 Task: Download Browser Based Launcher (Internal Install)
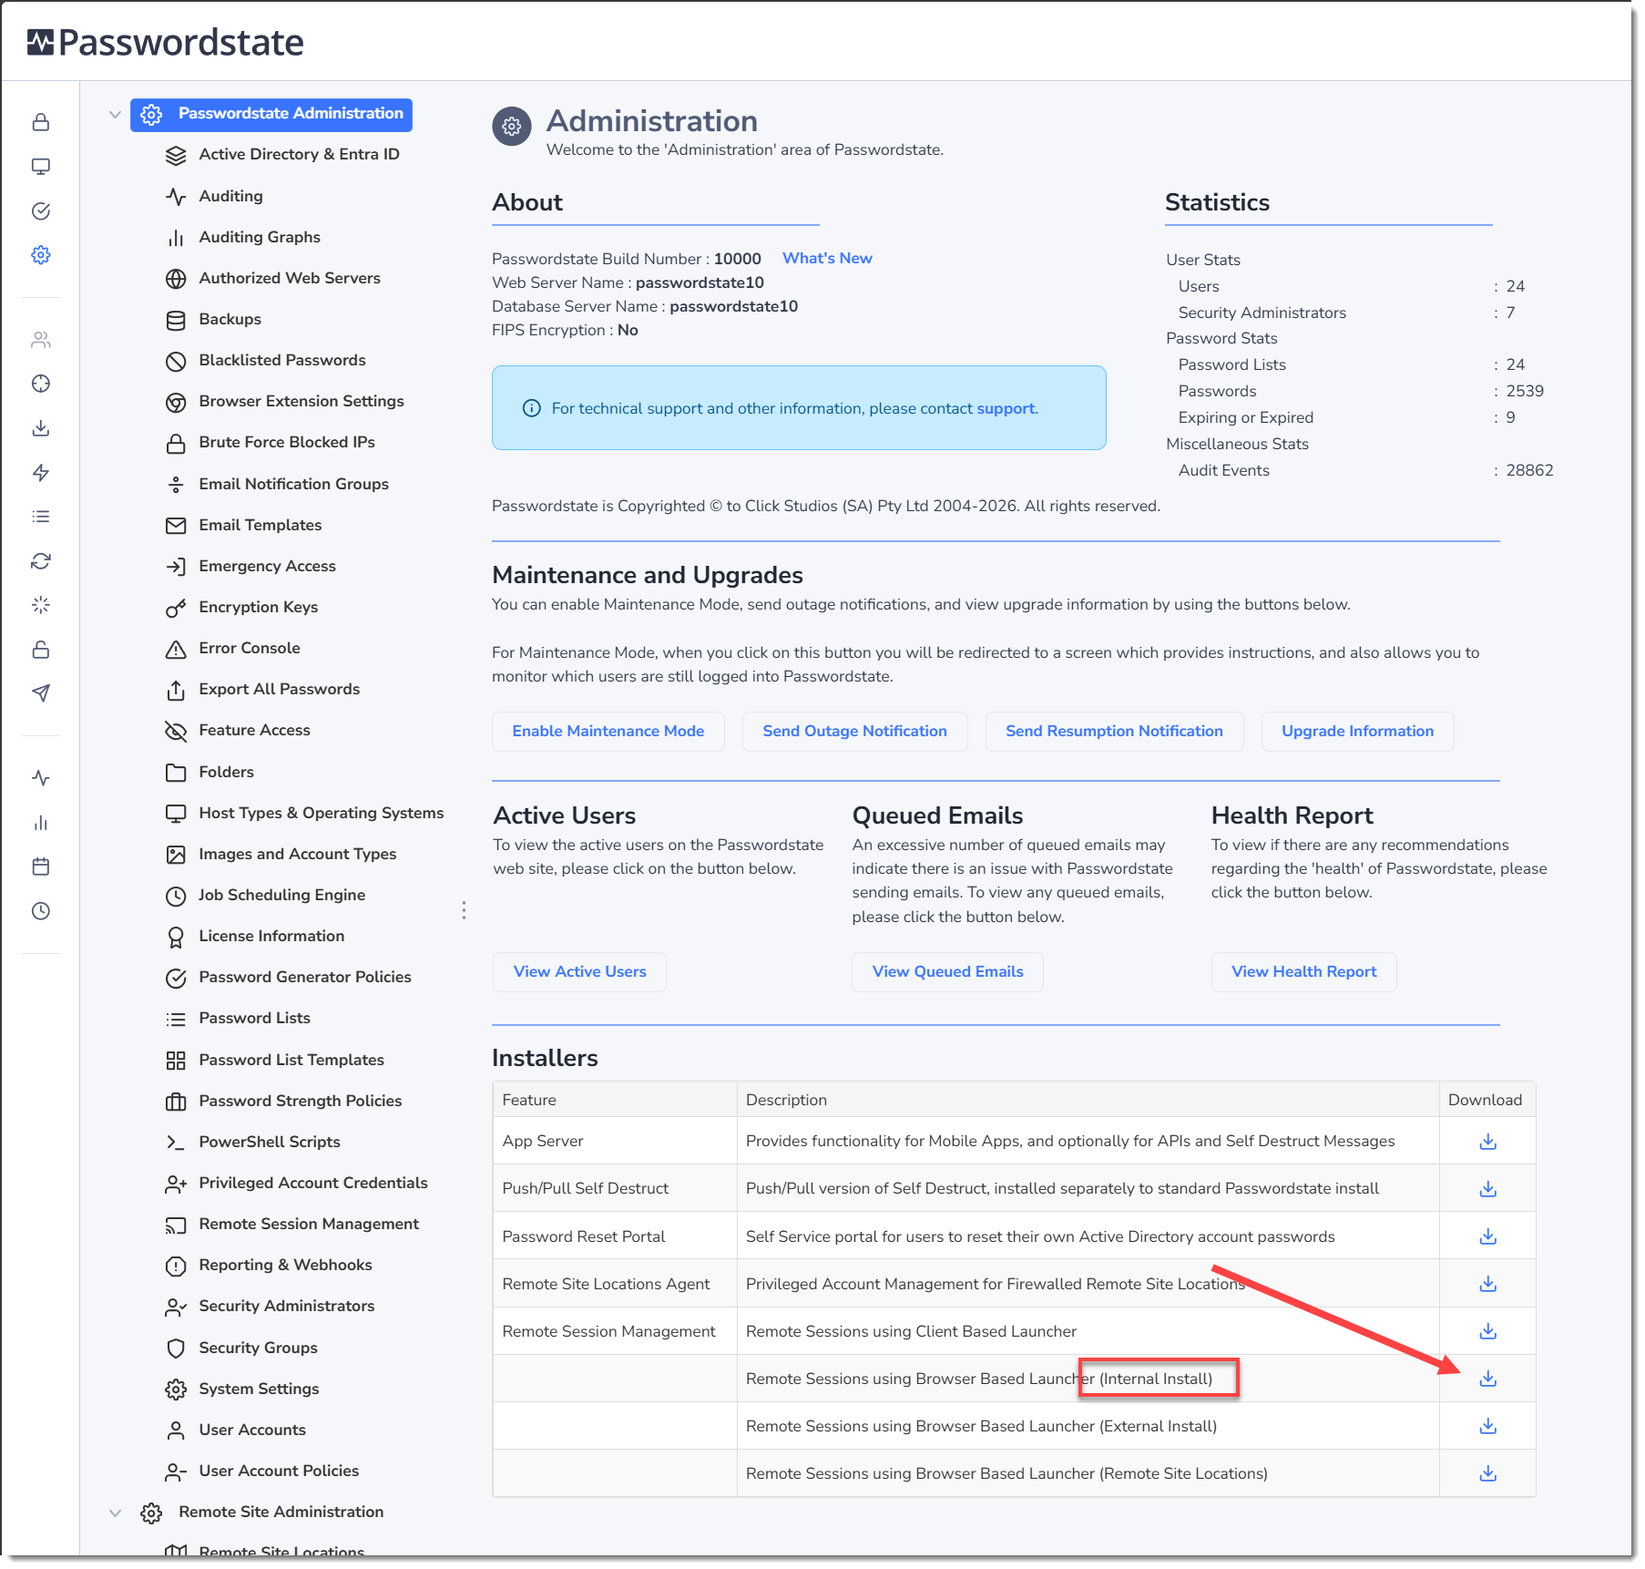1488,1379
